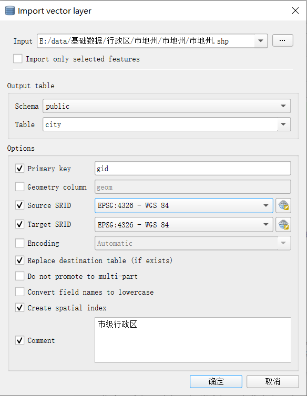Screen dimensions: 307x396
Task: Enable the Geometry column checkbox
Action: point(20,187)
